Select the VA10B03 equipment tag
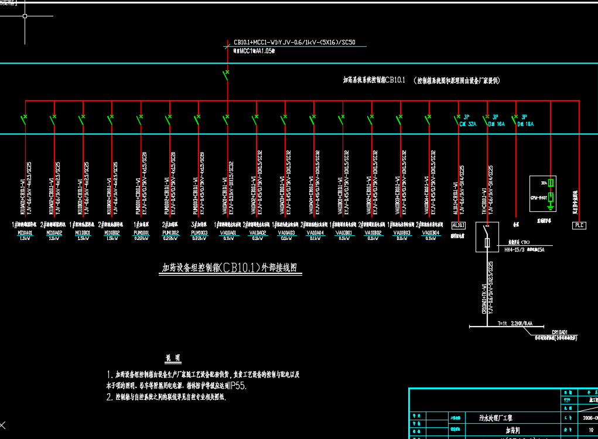The image size is (598, 439). point(402,233)
